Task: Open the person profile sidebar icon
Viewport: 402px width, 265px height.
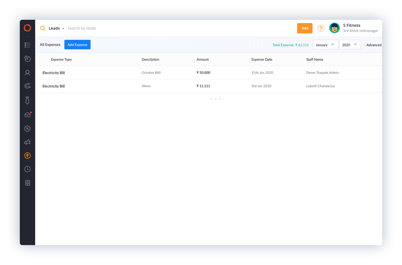Action: click(27, 73)
